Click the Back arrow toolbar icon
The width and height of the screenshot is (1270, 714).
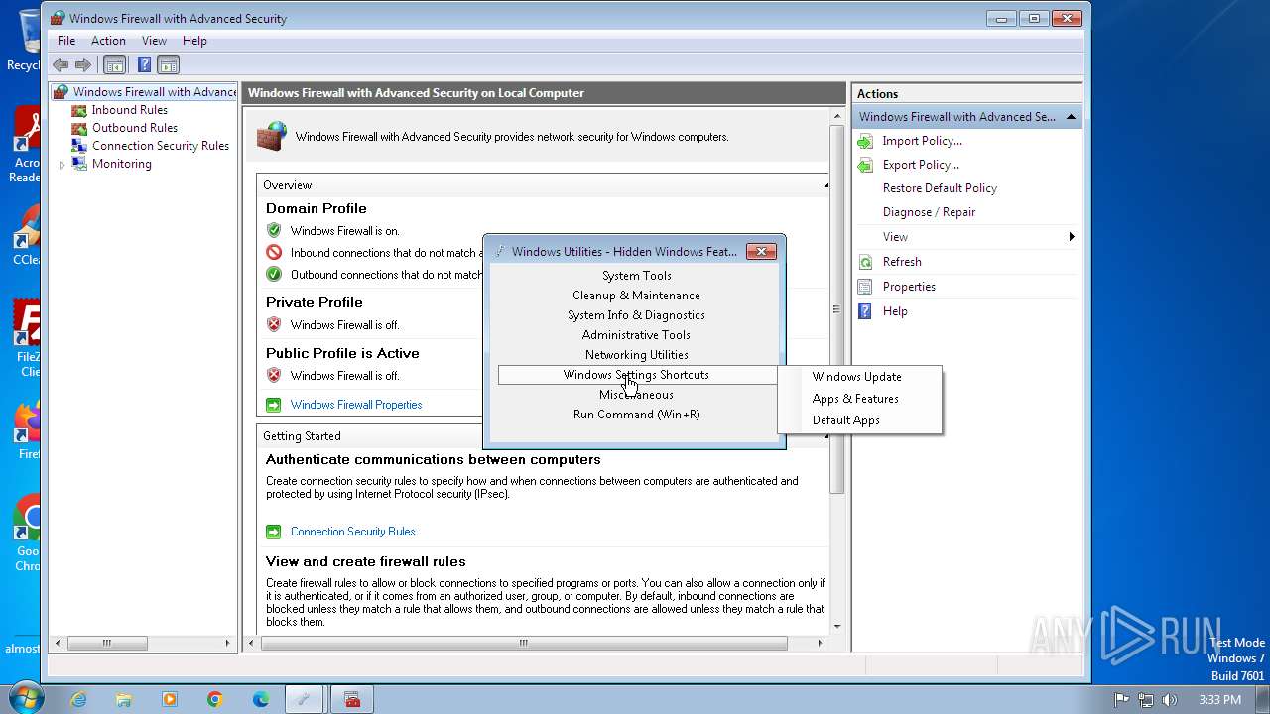(61, 65)
